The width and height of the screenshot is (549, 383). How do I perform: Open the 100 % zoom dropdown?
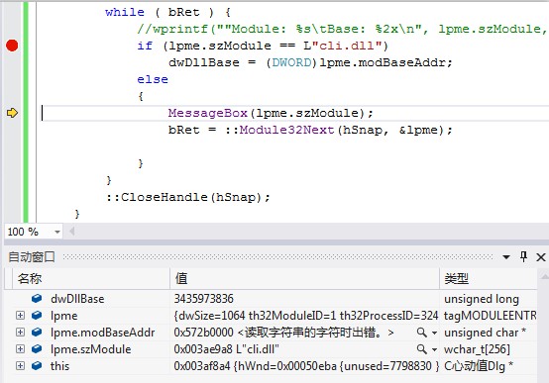pyautogui.click(x=57, y=232)
